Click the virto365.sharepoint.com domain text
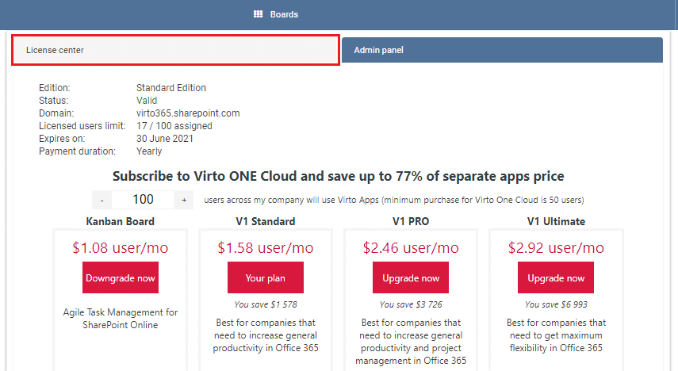This screenshot has width=678, height=371. pos(188,113)
